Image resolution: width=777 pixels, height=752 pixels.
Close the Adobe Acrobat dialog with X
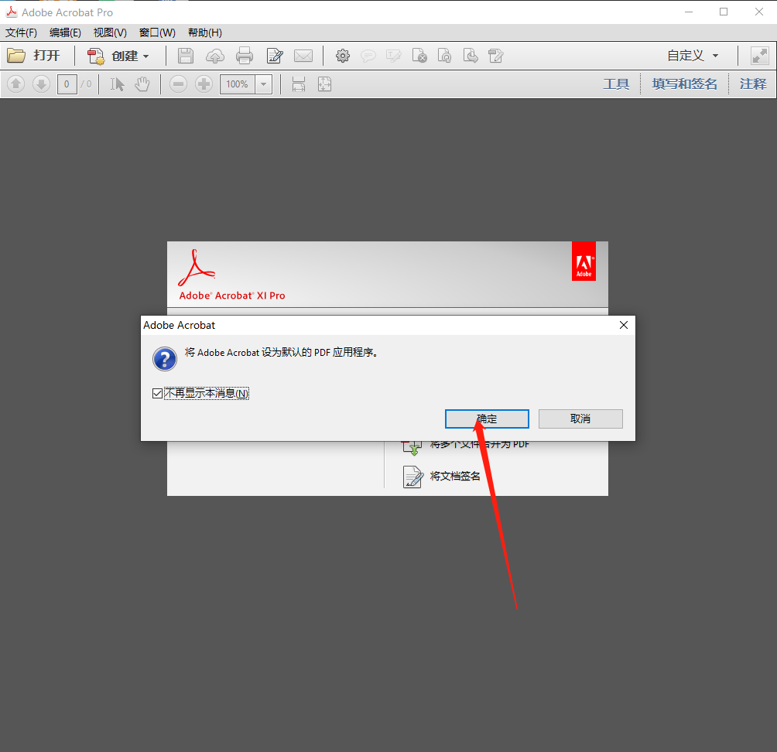pos(624,325)
